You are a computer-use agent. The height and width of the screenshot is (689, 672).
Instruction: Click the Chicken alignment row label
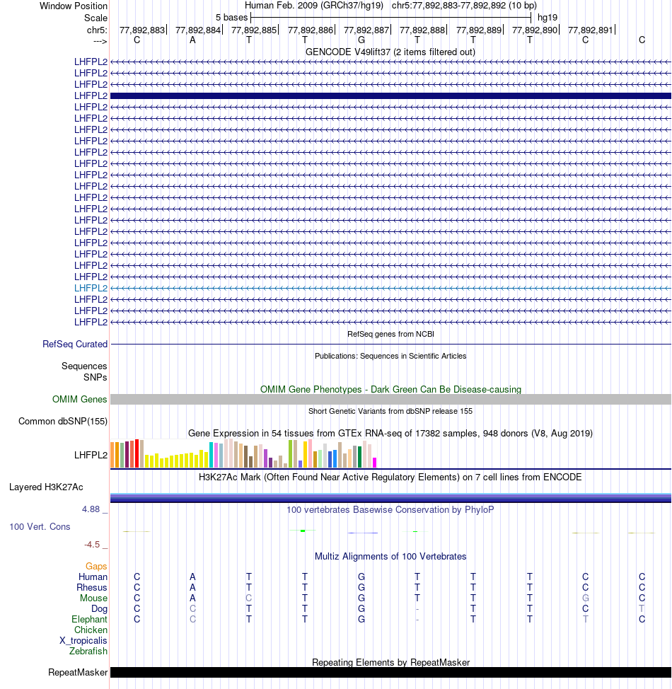pos(91,630)
